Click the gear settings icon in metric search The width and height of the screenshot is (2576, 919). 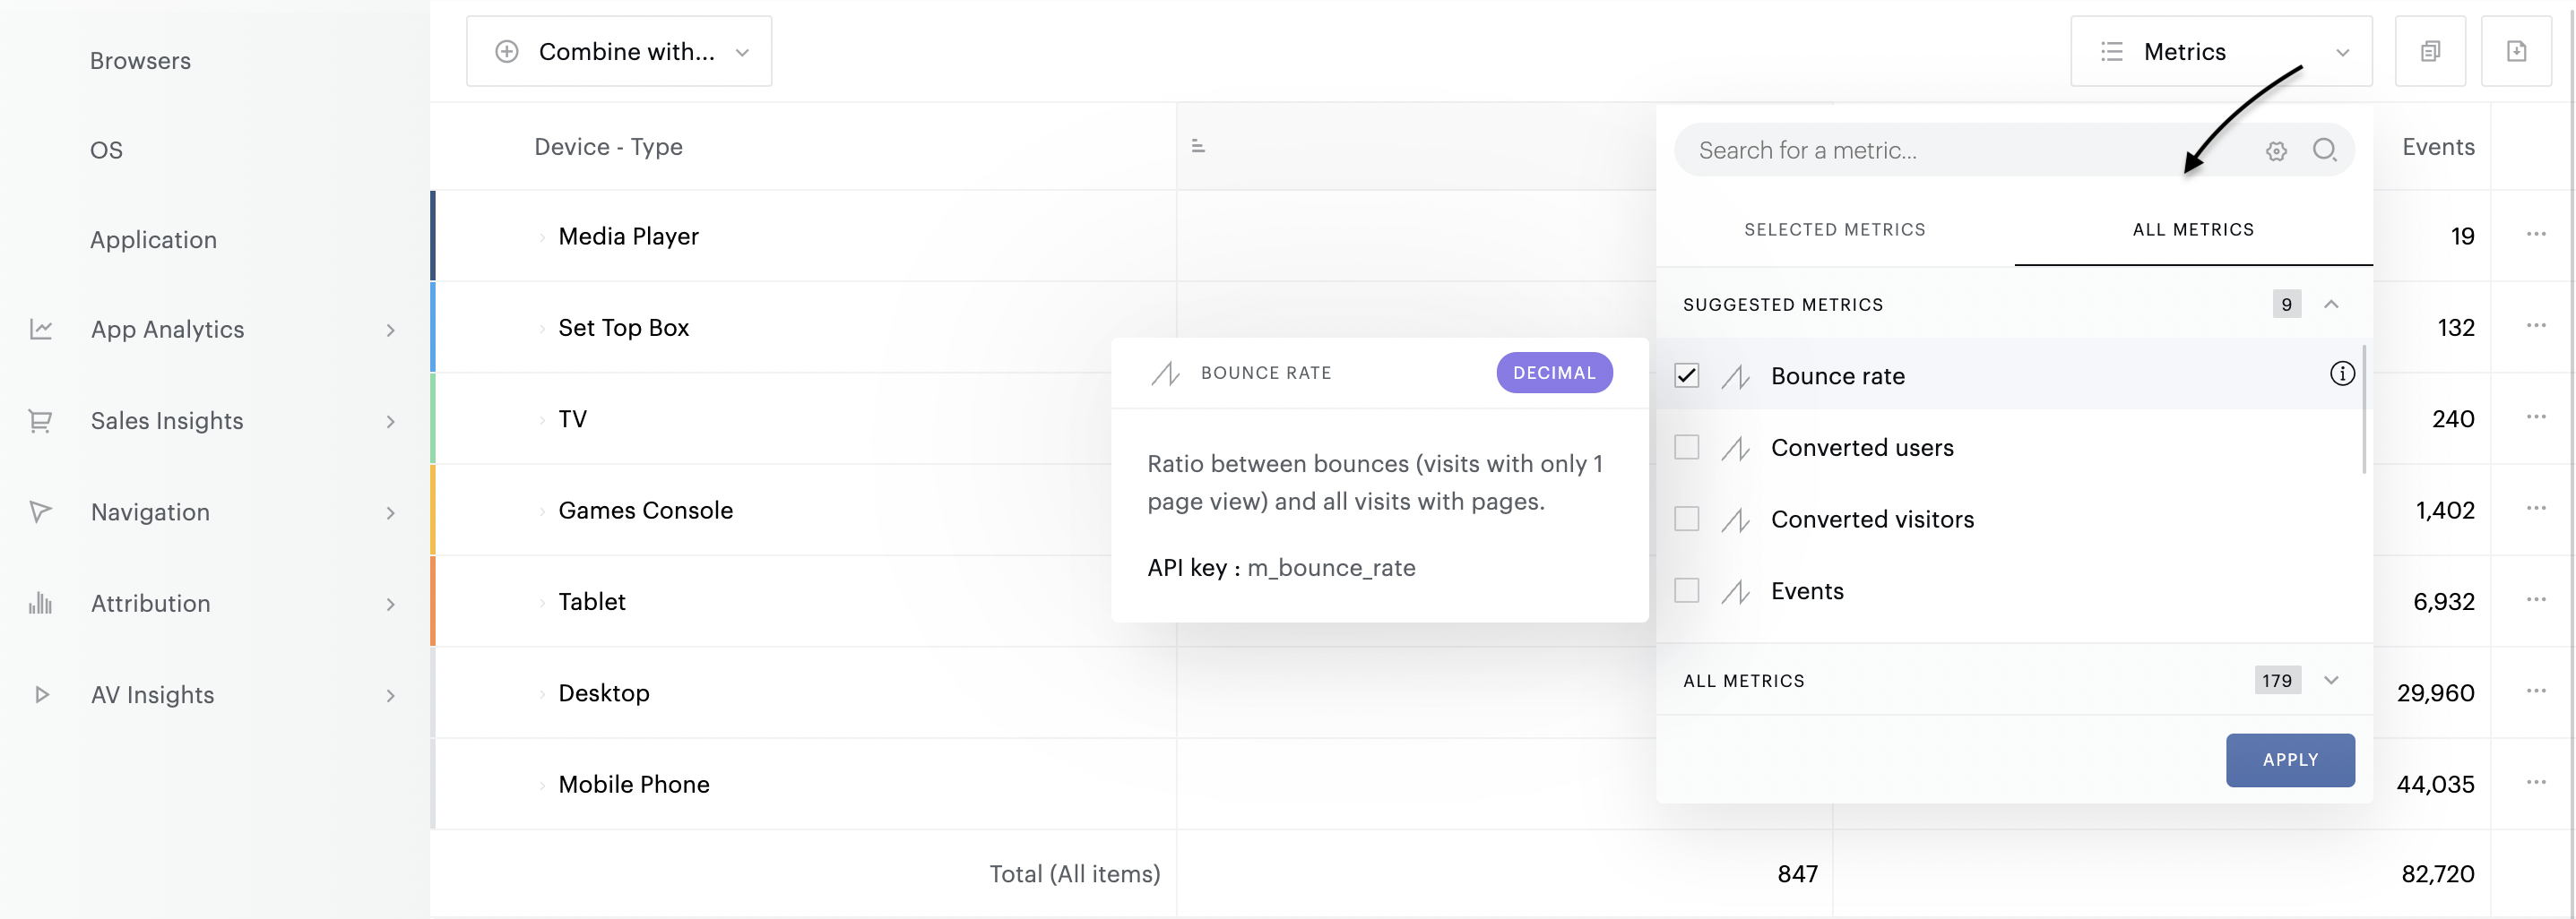click(2276, 150)
